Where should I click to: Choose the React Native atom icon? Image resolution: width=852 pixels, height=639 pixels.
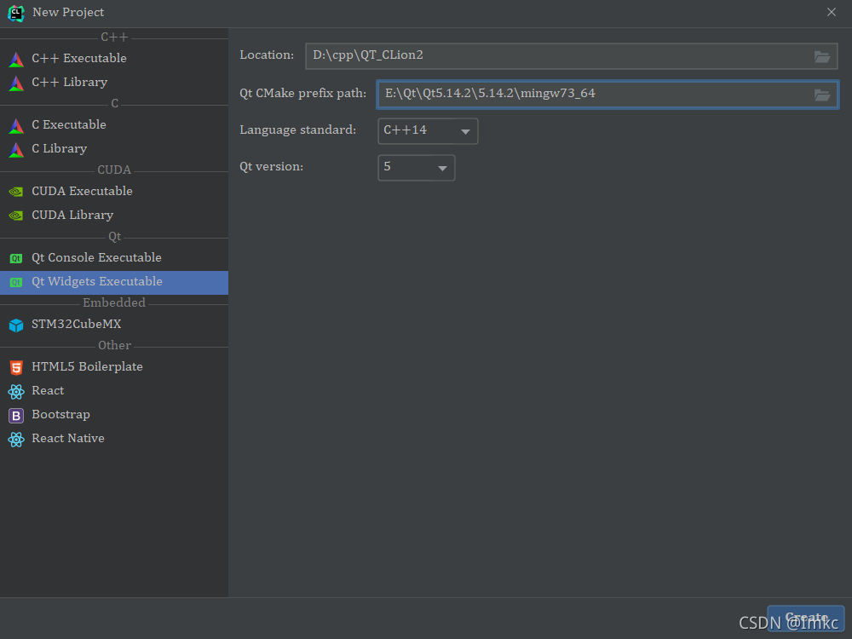16,440
